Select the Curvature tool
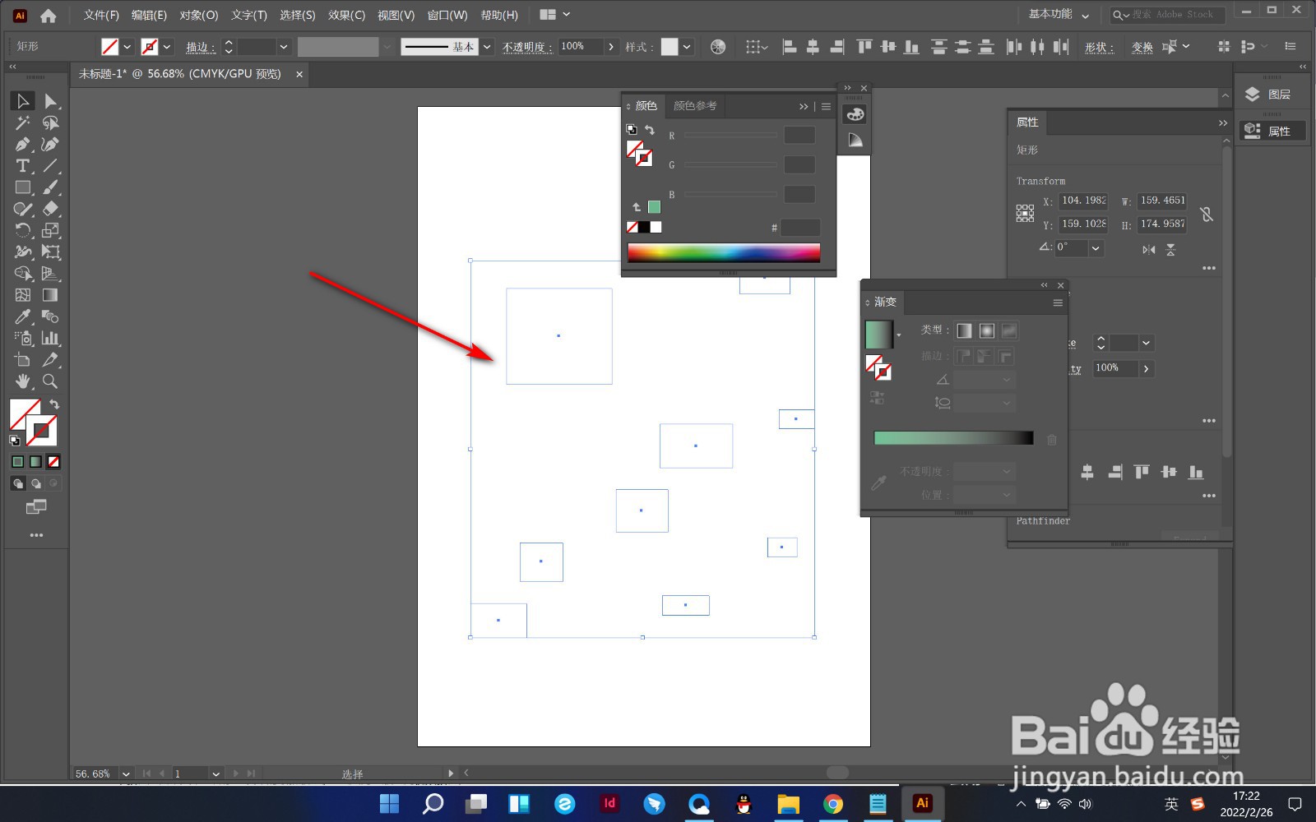 (50, 145)
